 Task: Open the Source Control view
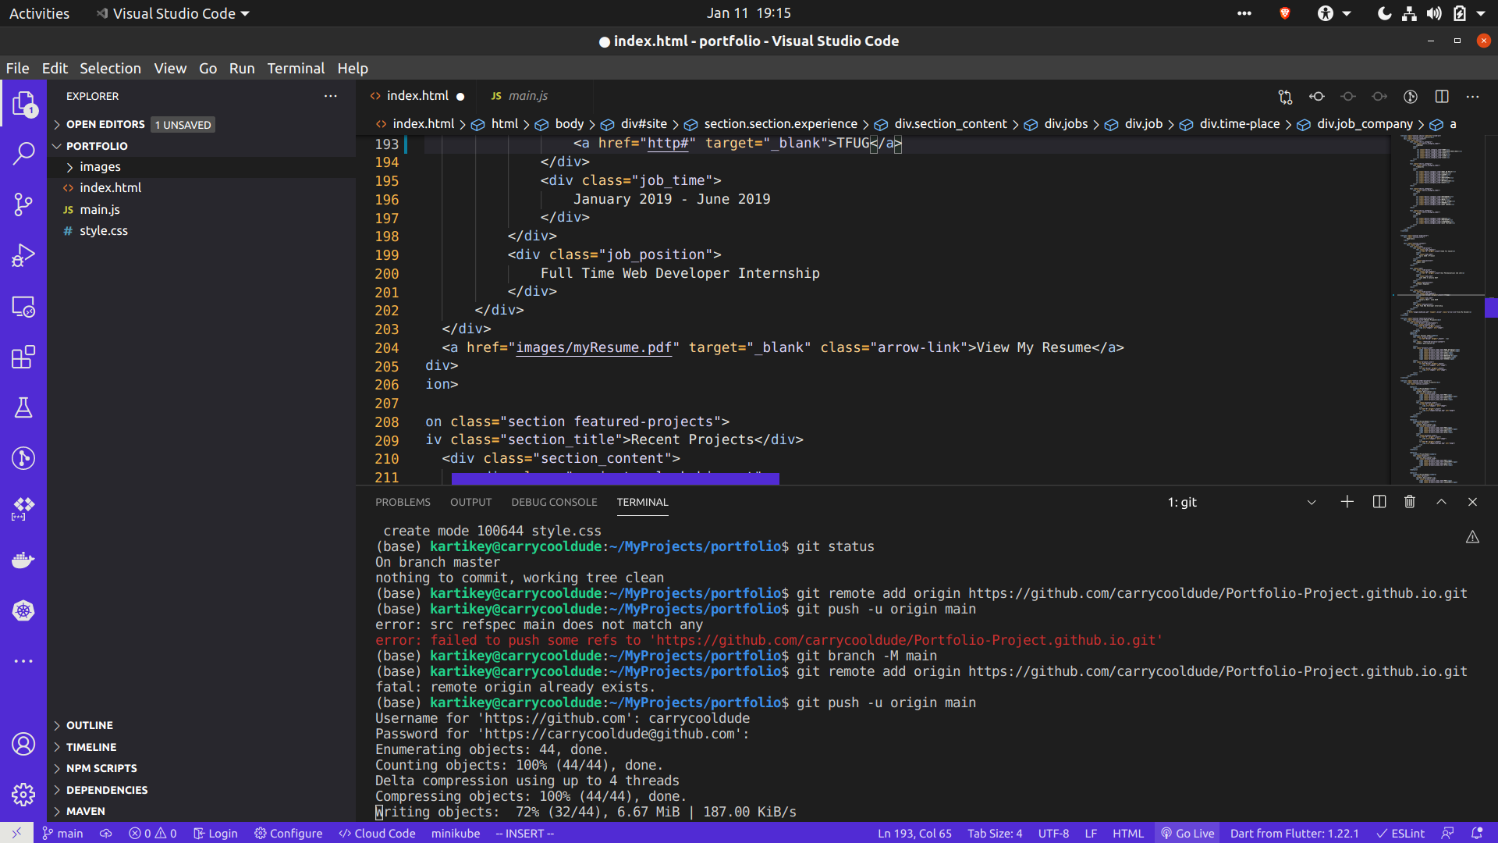pos(23,205)
